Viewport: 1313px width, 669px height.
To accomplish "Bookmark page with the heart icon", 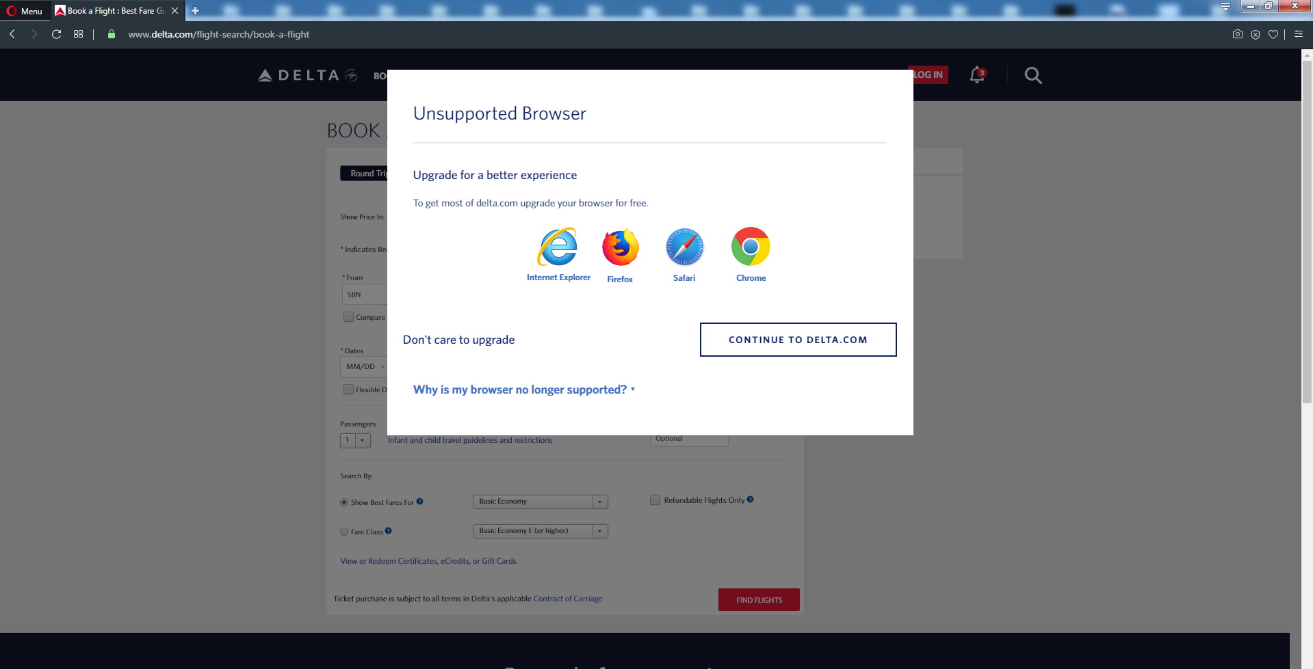I will [1273, 34].
